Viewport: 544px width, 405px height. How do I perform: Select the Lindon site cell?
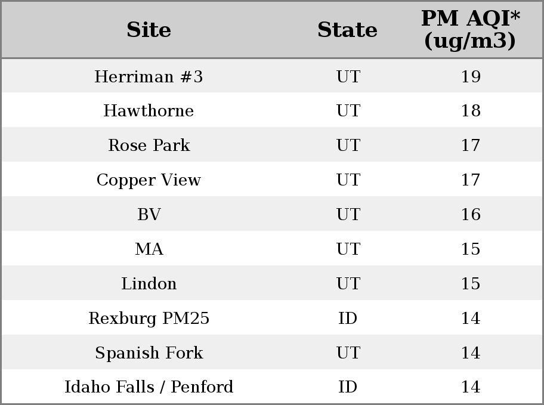pos(149,283)
